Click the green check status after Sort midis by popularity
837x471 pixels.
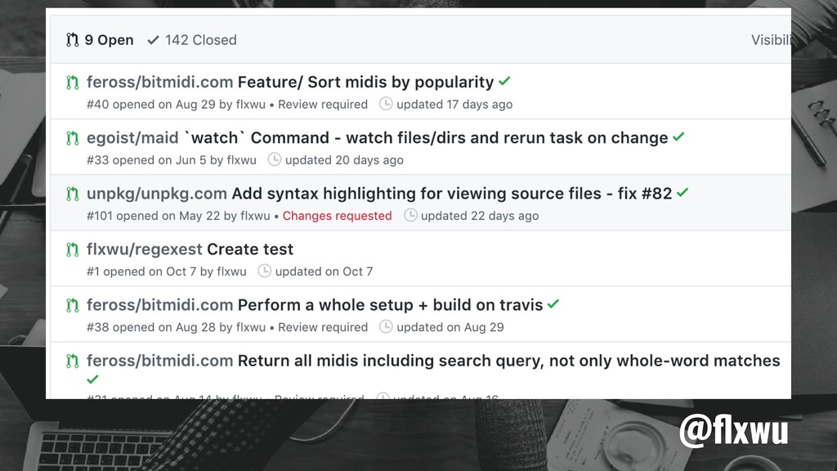tap(504, 81)
